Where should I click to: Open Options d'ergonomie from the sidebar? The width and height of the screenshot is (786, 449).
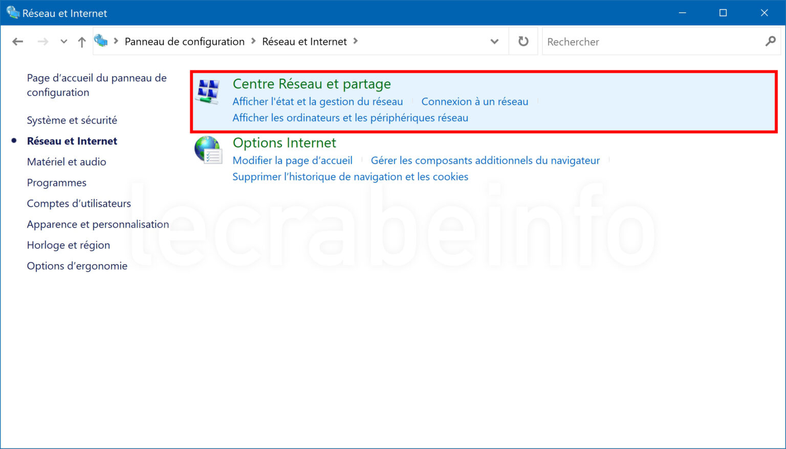[77, 266]
